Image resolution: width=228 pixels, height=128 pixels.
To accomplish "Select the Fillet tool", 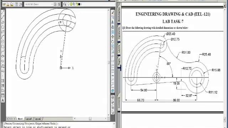I will click(x=113, y=86).
